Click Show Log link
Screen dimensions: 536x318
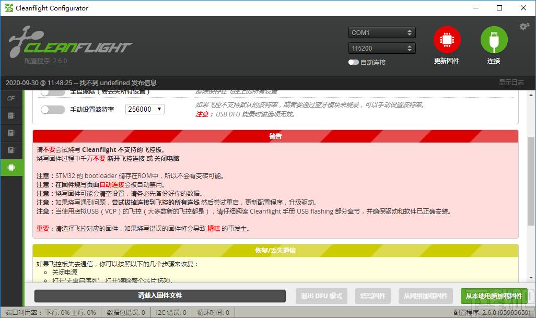pyautogui.click(x=511, y=83)
